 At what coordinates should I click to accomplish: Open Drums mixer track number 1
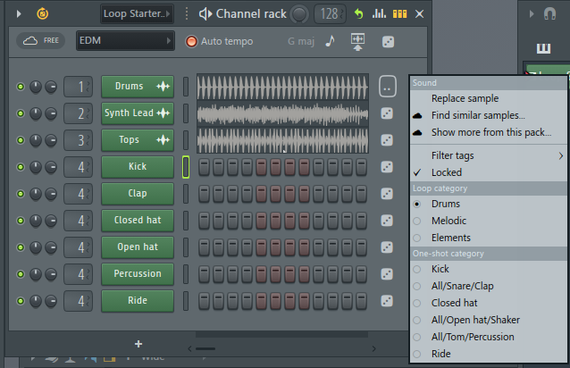tap(78, 87)
